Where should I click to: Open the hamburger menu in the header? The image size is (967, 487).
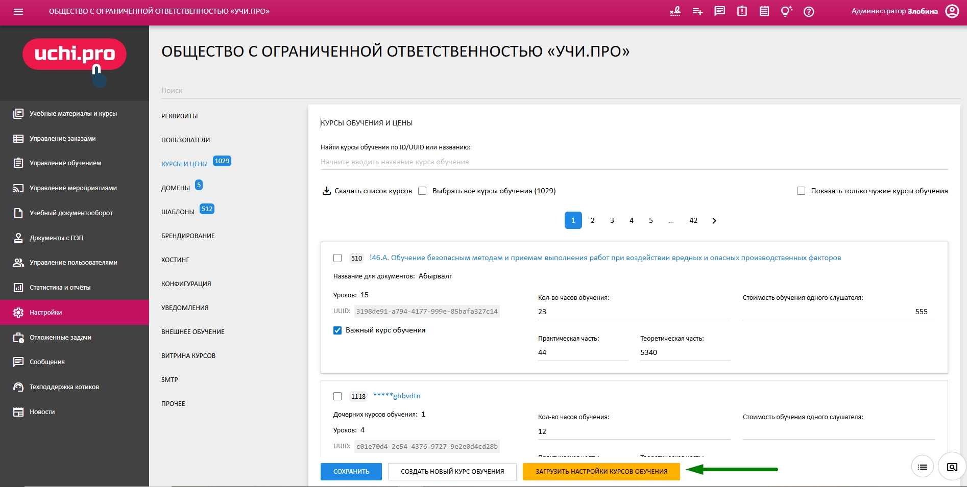coord(18,11)
